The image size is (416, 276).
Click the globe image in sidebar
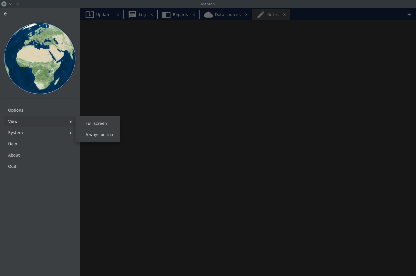click(40, 58)
